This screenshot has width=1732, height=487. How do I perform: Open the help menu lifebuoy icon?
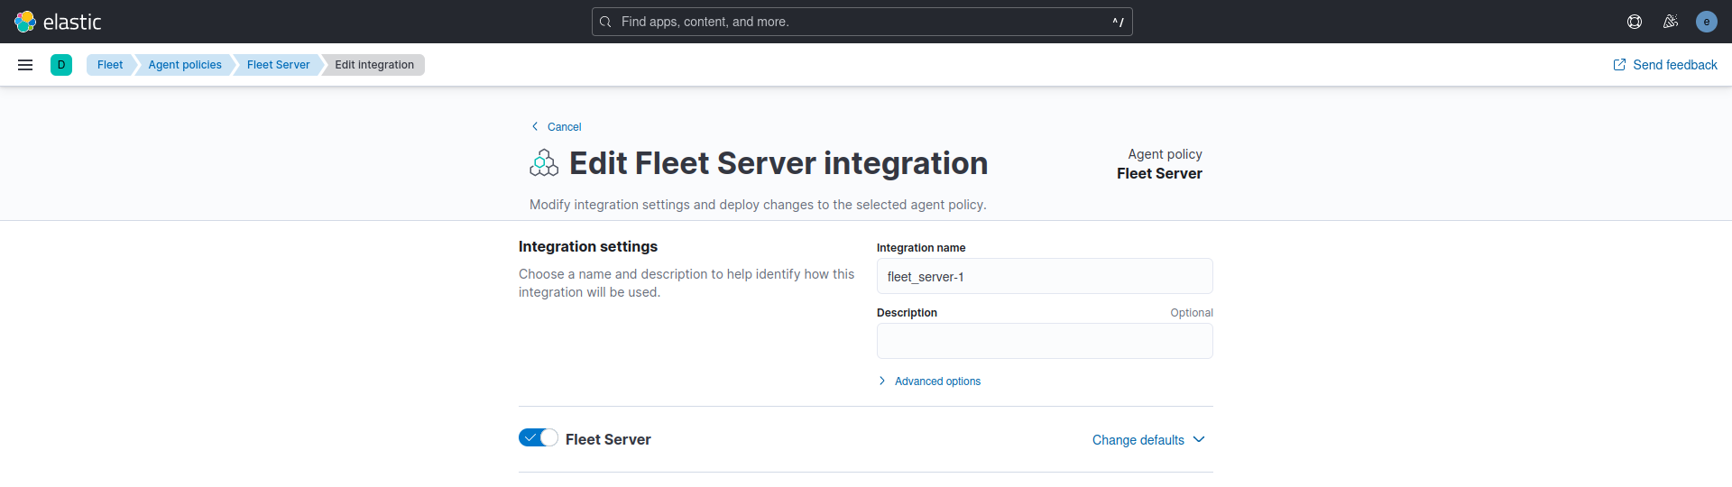coord(1635,22)
